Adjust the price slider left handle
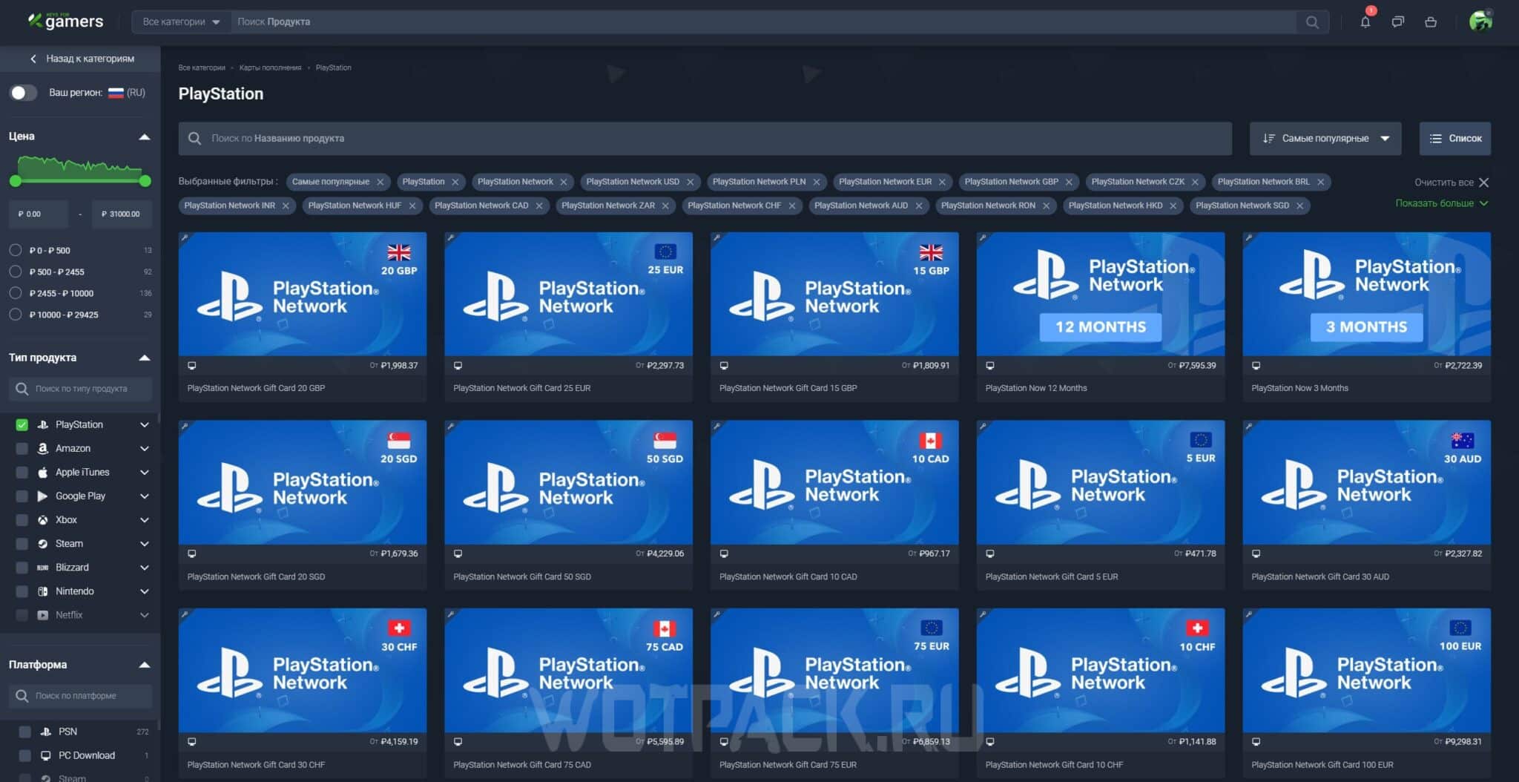The image size is (1519, 782). click(15, 180)
